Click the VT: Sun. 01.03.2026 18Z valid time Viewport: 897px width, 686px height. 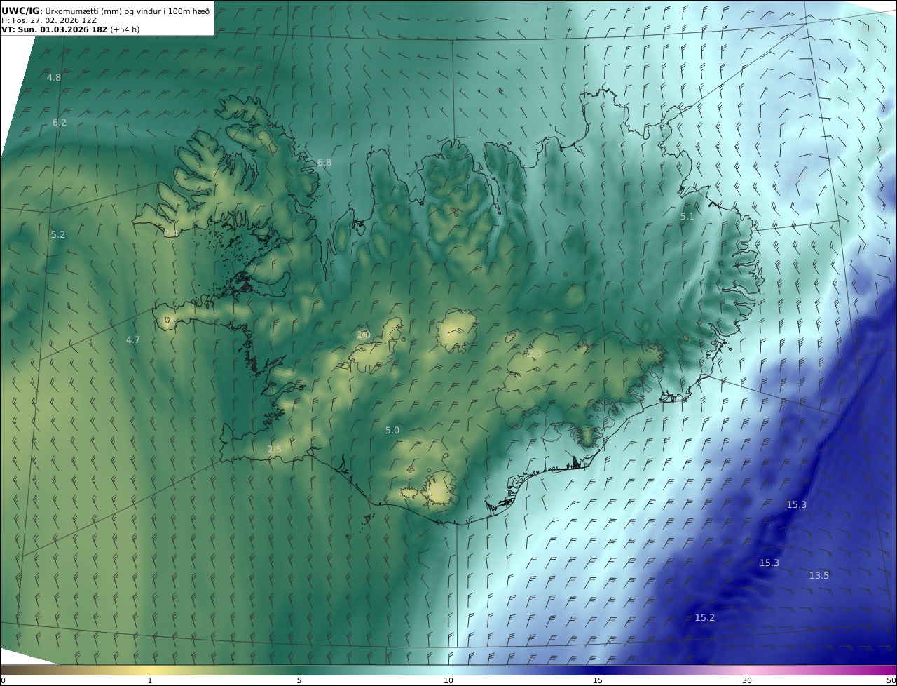point(55,30)
